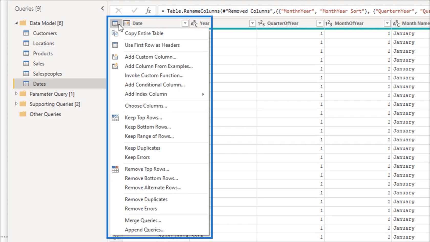Click the Locations table icon
430x242 pixels.
[x=26, y=43]
